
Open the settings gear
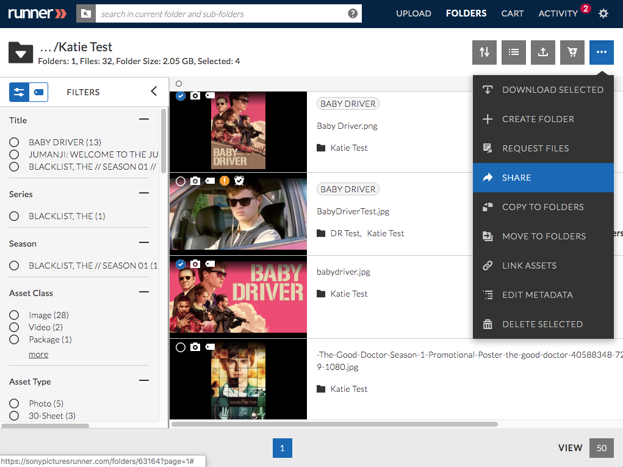(x=603, y=13)
